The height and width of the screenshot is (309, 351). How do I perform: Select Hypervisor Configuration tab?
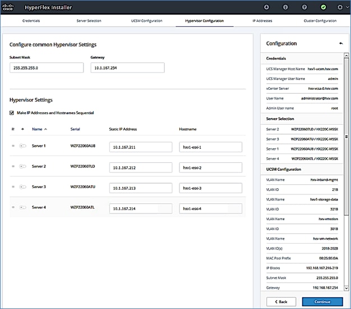pos(205,21)
